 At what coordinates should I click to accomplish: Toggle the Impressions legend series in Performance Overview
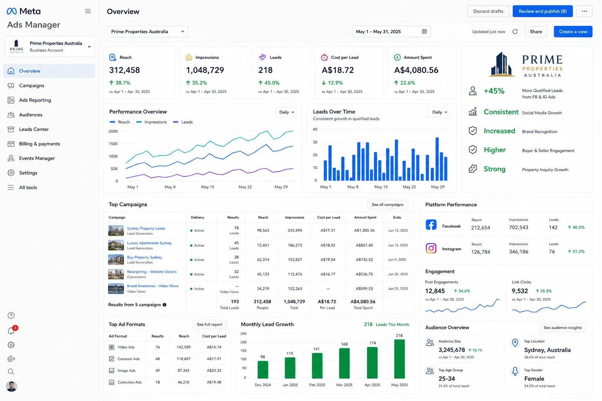coord(152,122)
